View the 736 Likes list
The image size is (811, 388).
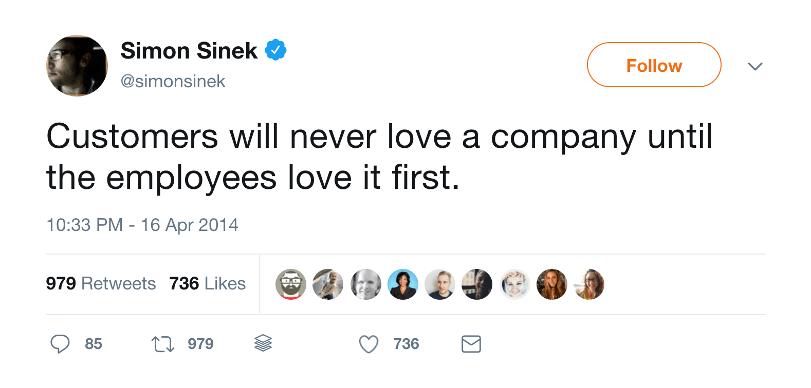[x=207, y=283]
